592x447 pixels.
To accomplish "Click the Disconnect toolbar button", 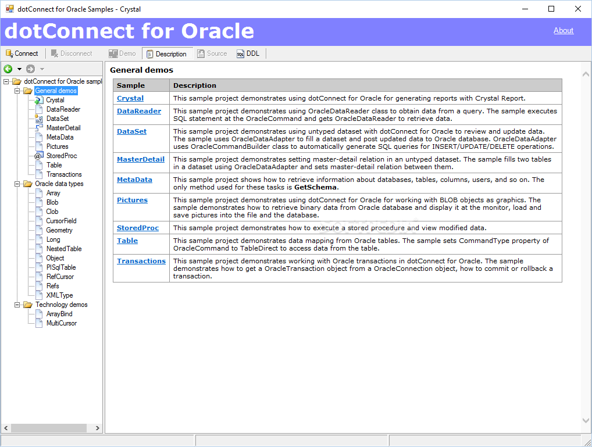I will point(72,53).
